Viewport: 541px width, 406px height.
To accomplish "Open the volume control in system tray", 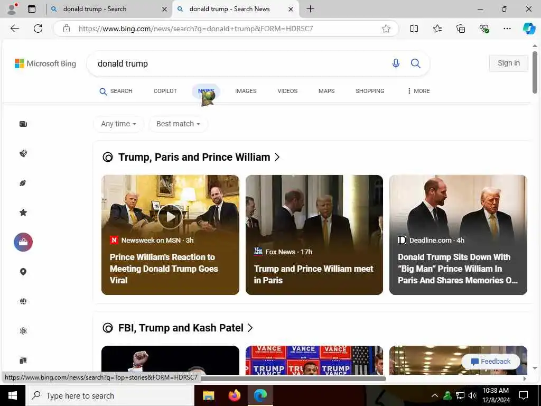I will pyautogui.click(x=472, y=395).
